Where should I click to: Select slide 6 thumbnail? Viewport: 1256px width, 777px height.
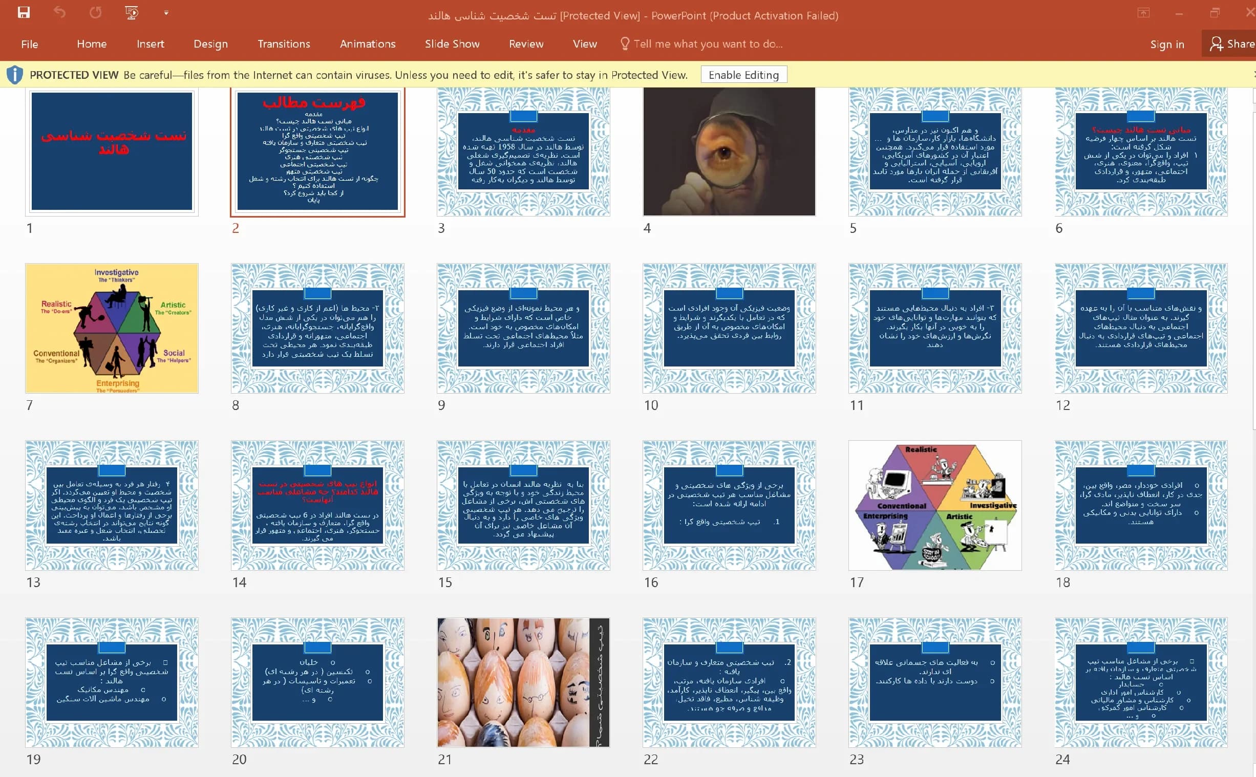(x=1141, y=152)
